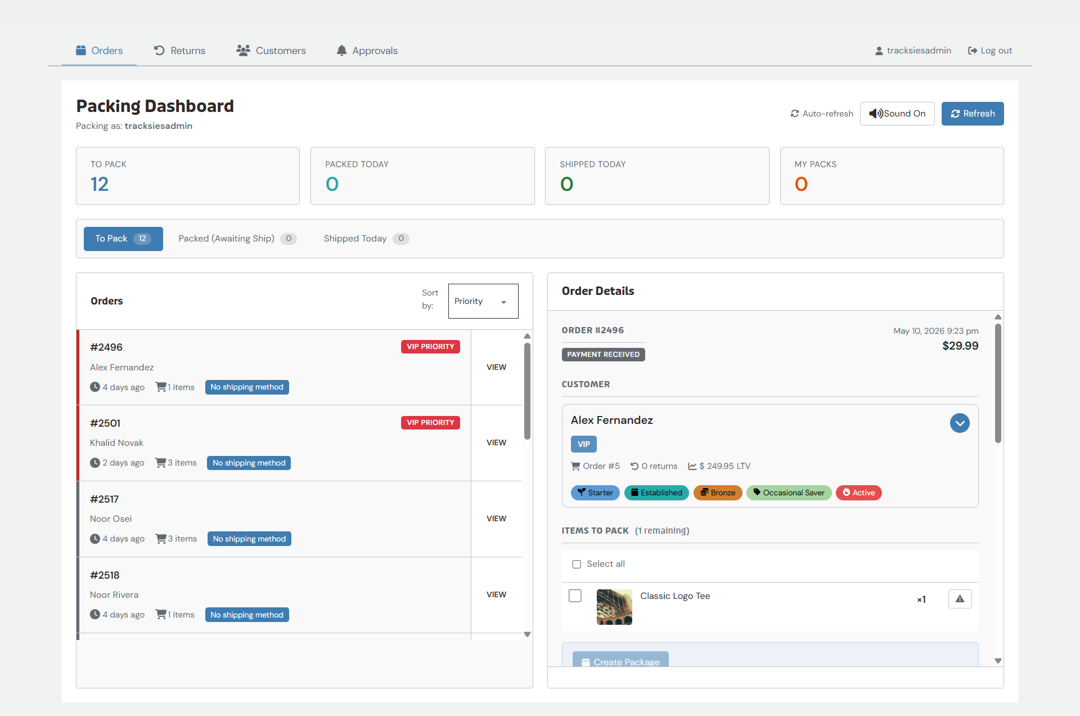This screenshot has height=716, width=1080.
Task: Click the VIP customer badge
Action: coord(584,444)
